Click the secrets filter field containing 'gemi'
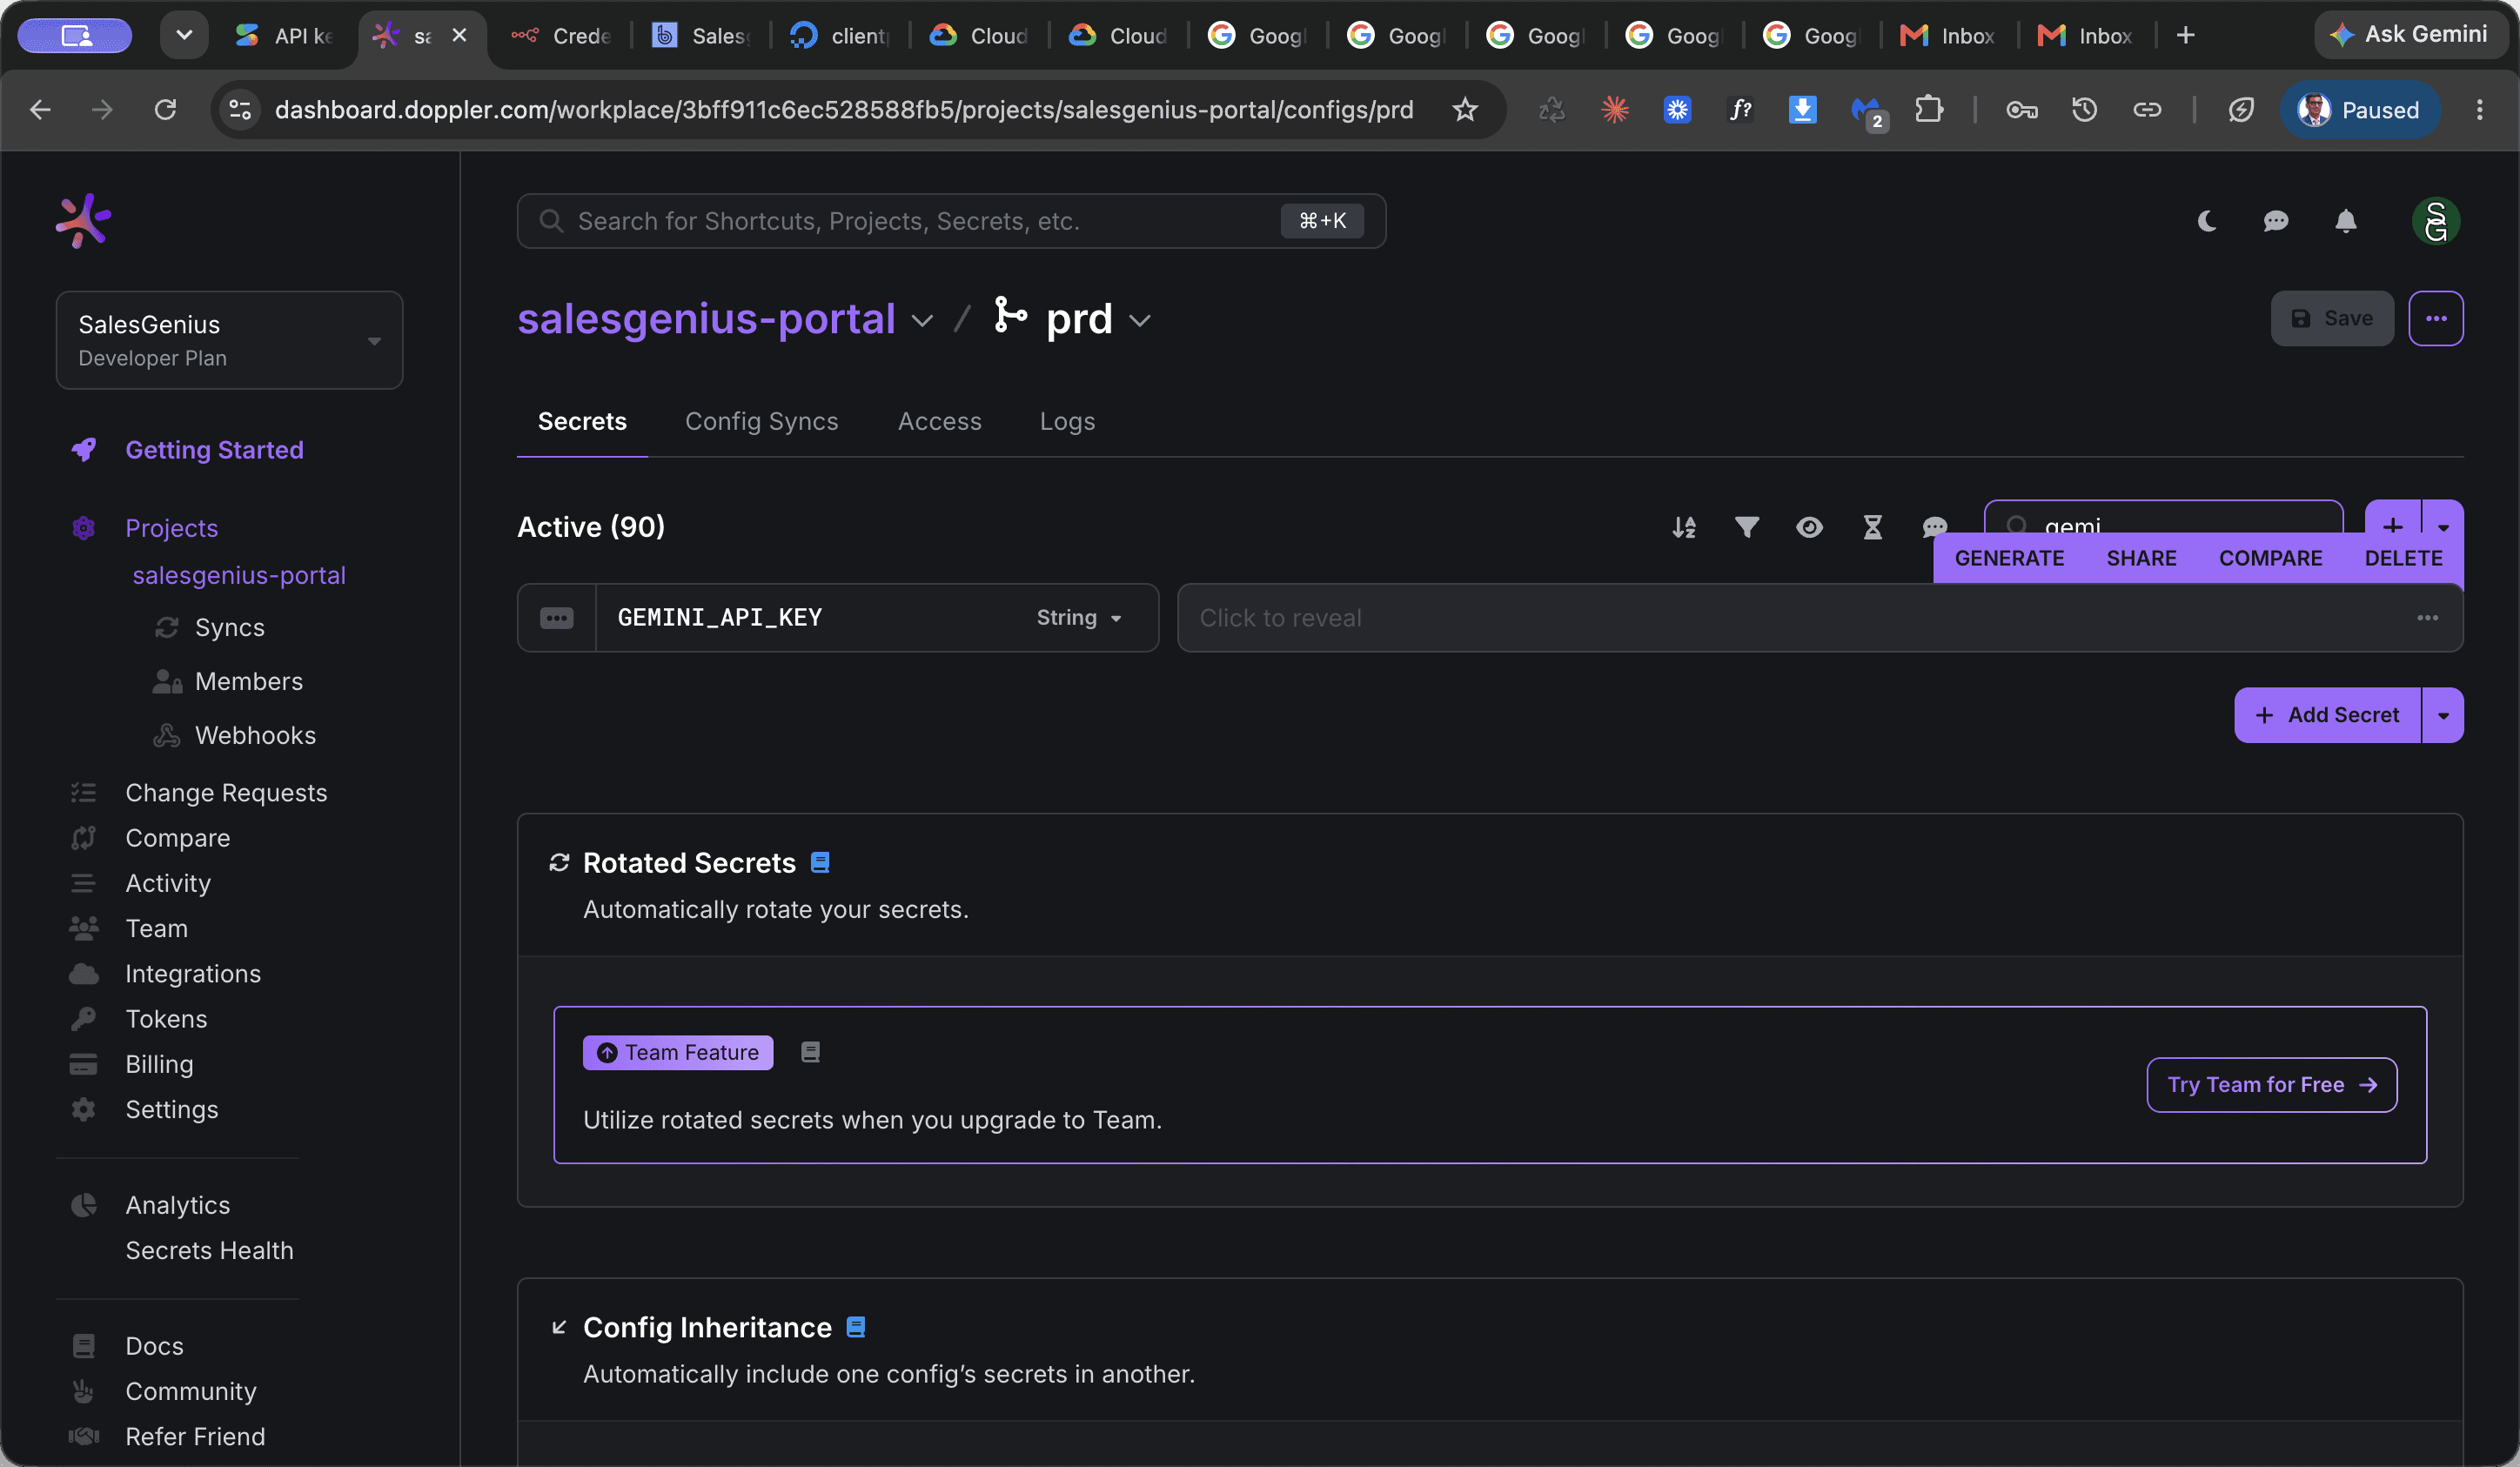 pyautogui.click(x=2163, y=521)
